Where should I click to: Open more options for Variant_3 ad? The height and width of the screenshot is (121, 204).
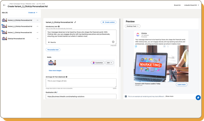click(x=38, y=20)
